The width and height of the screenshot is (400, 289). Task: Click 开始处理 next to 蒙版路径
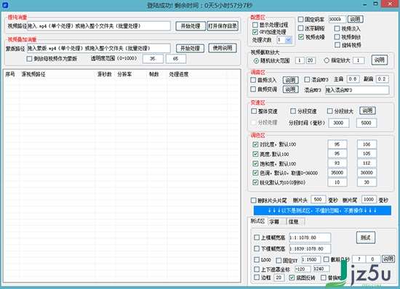click(x=190, y=48)
